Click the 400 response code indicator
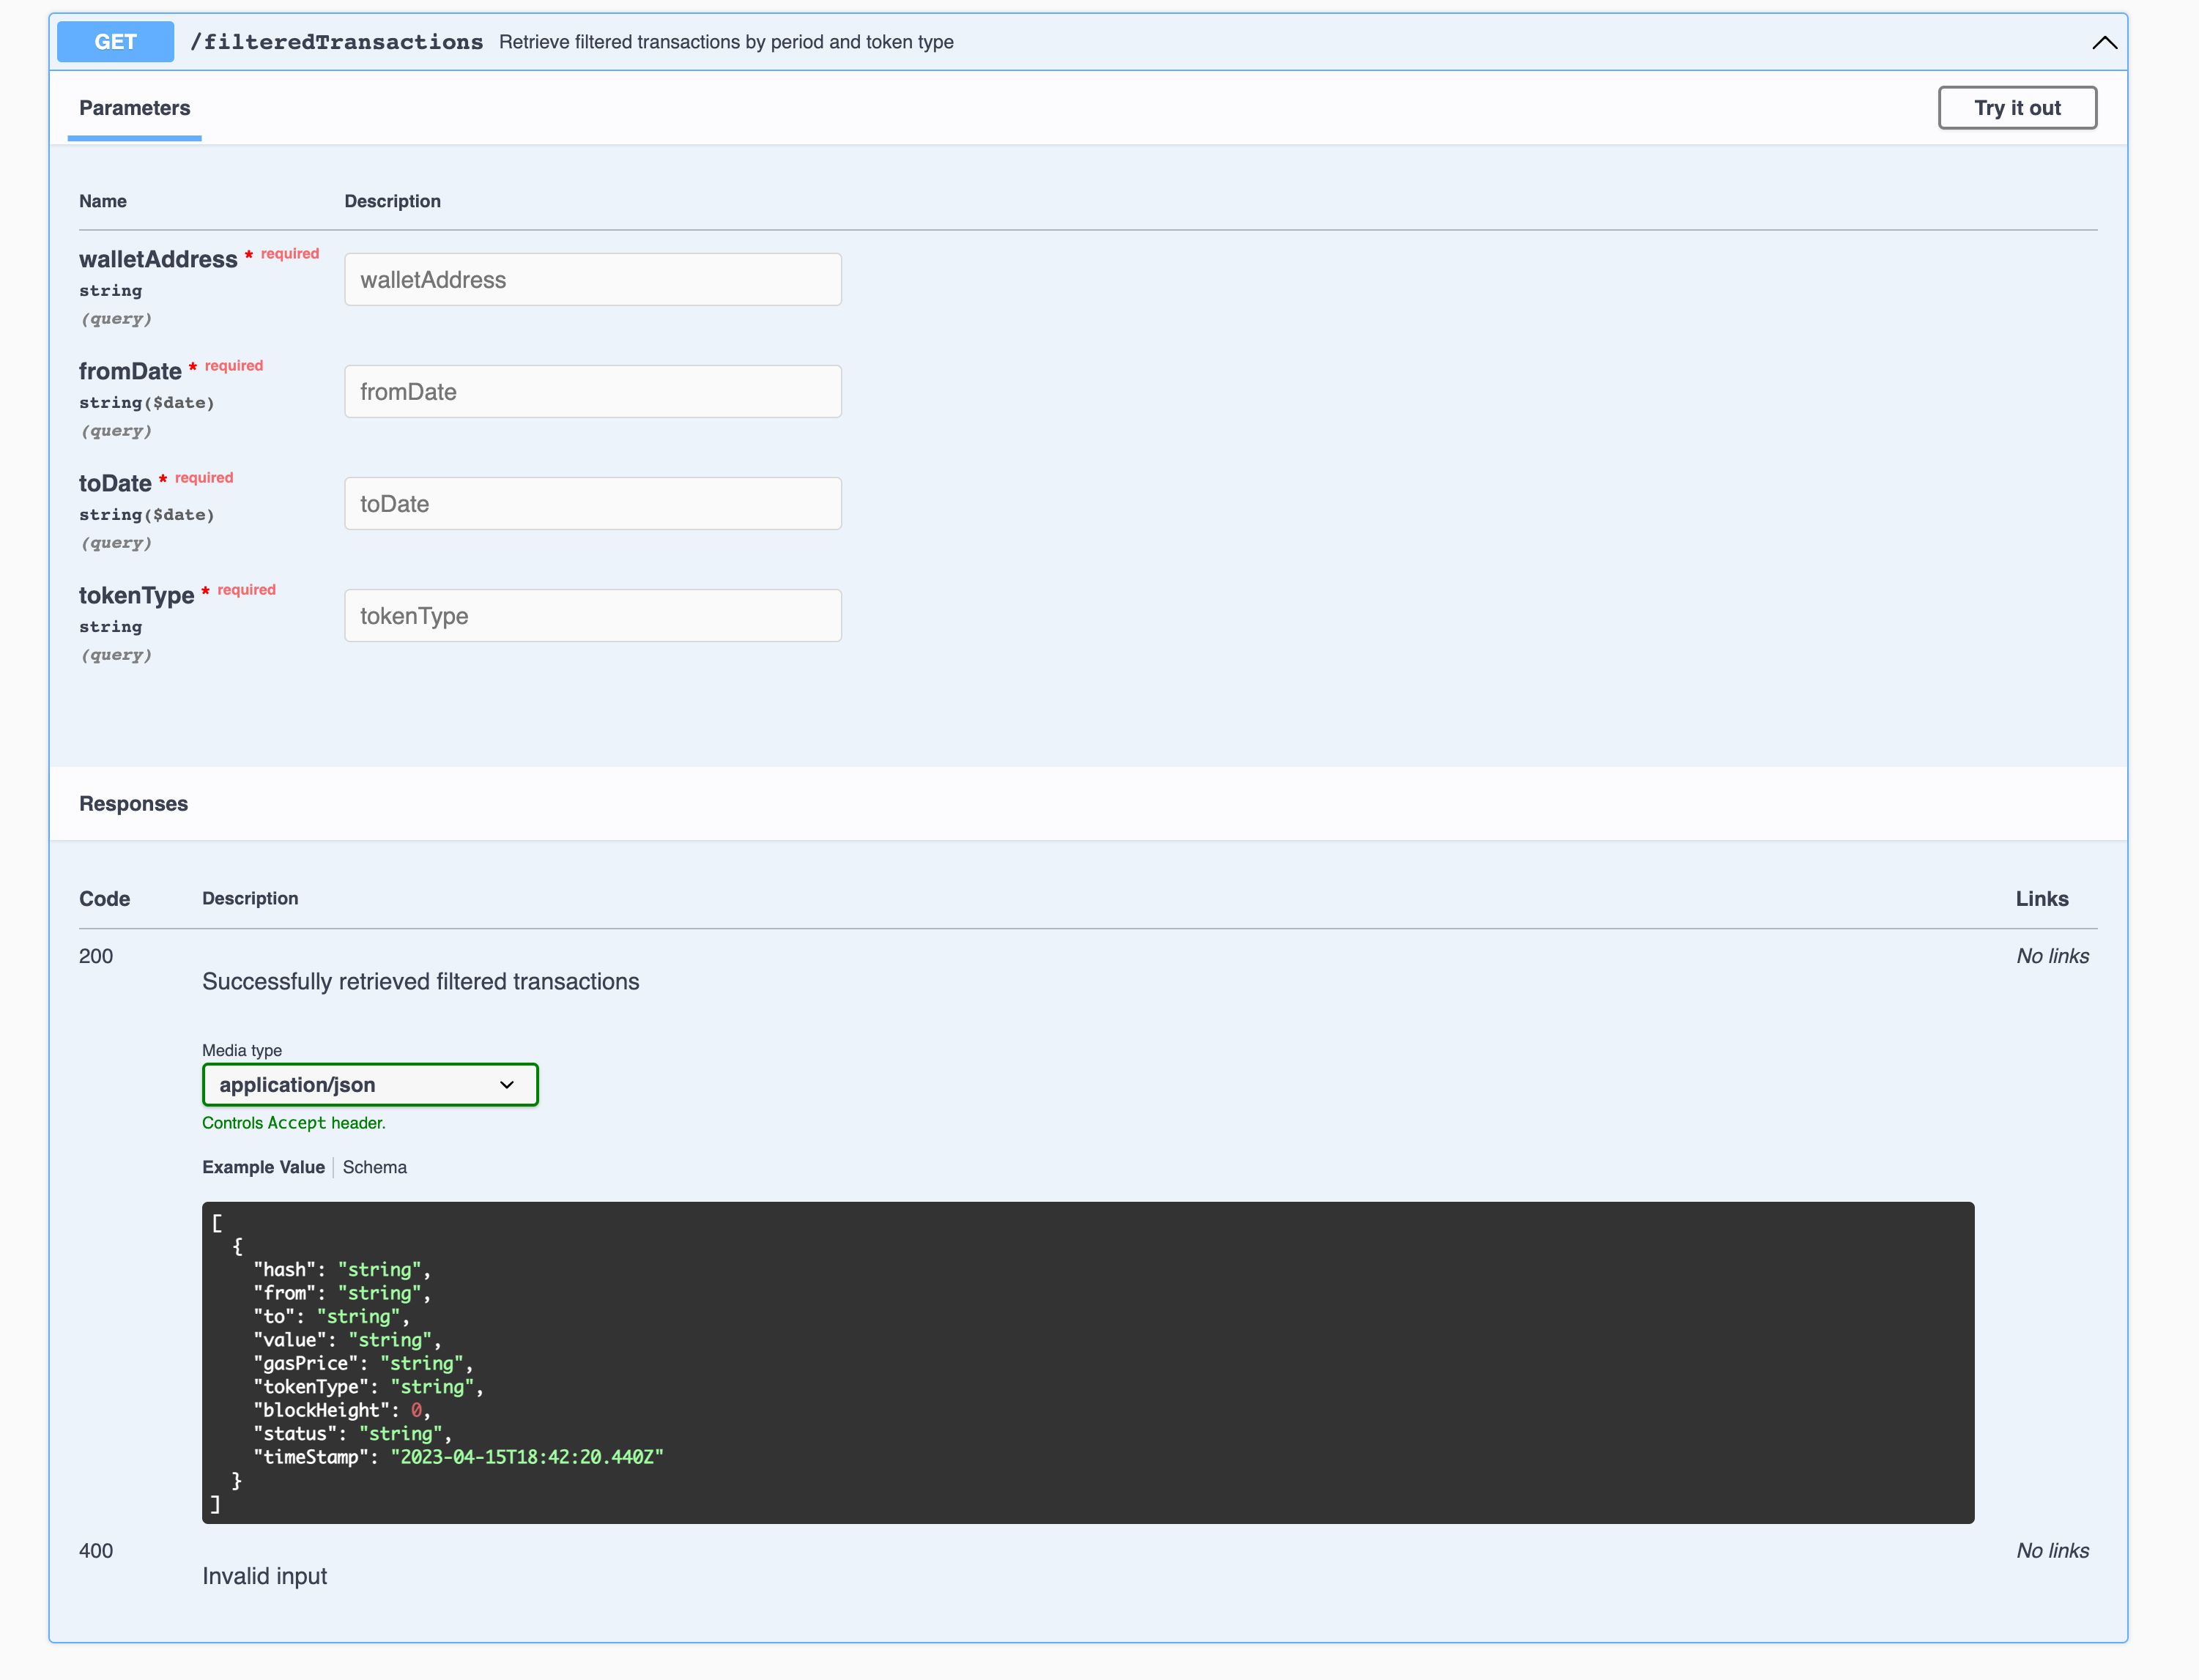 (x=95, y=1550)
